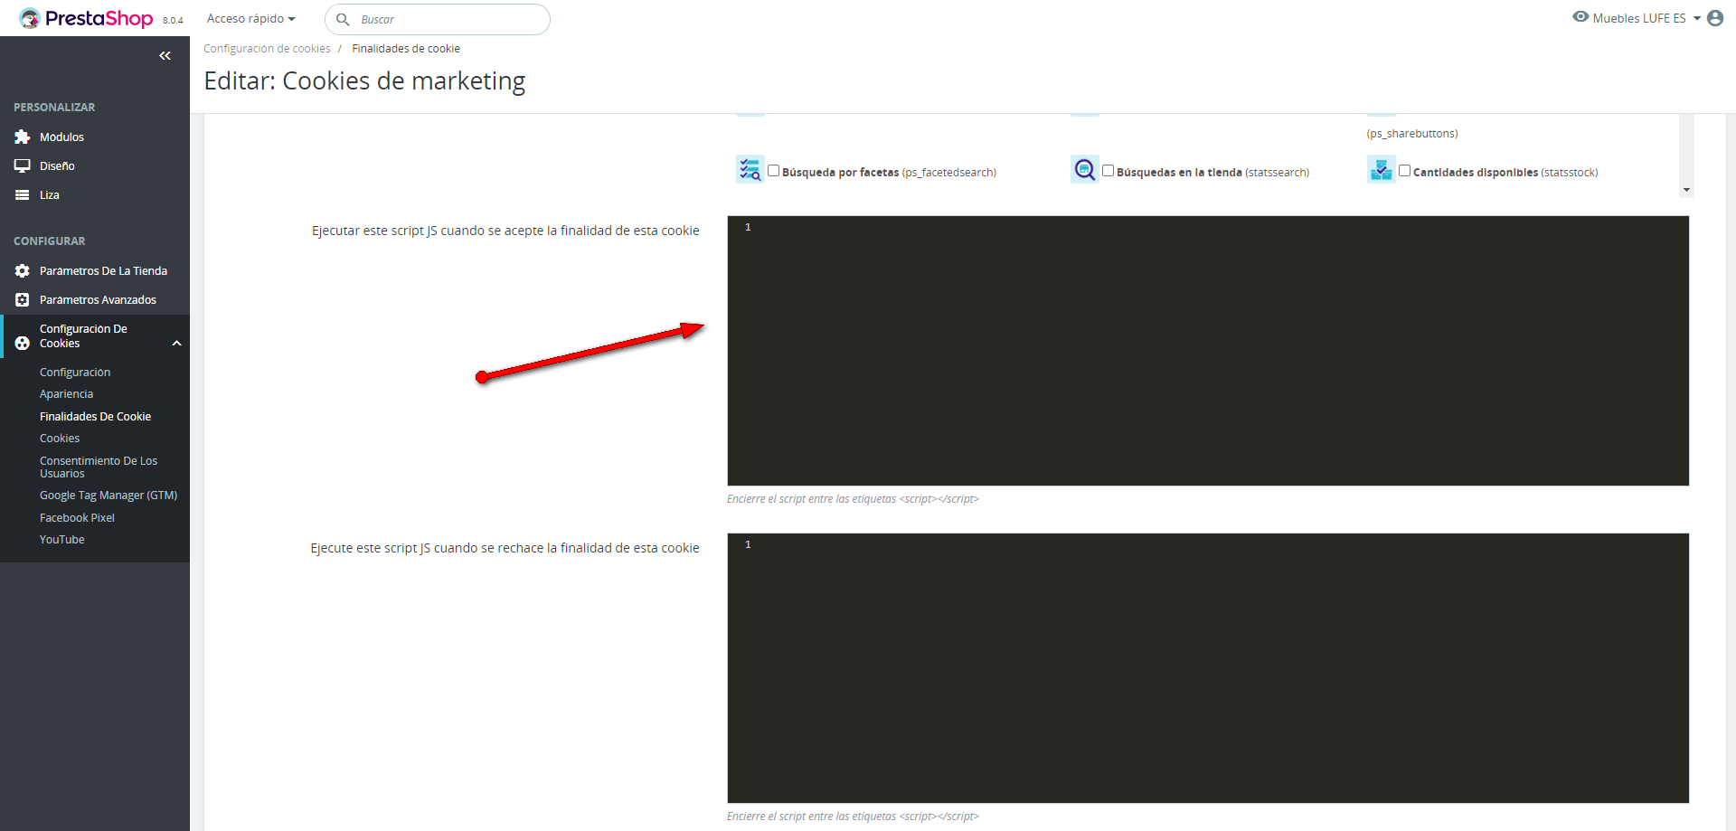
Task: Focus the Buscar search field
Action: [438, 19]
